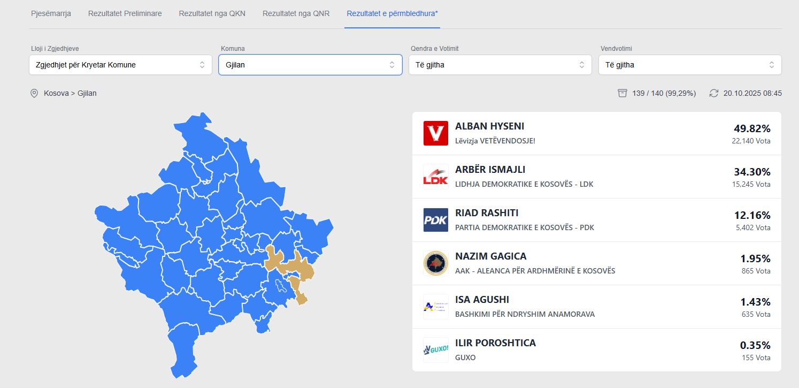Screen dimensions: 799x388
Task: Open the Qendra e Votimit dropdown
Action: (500, 65)
